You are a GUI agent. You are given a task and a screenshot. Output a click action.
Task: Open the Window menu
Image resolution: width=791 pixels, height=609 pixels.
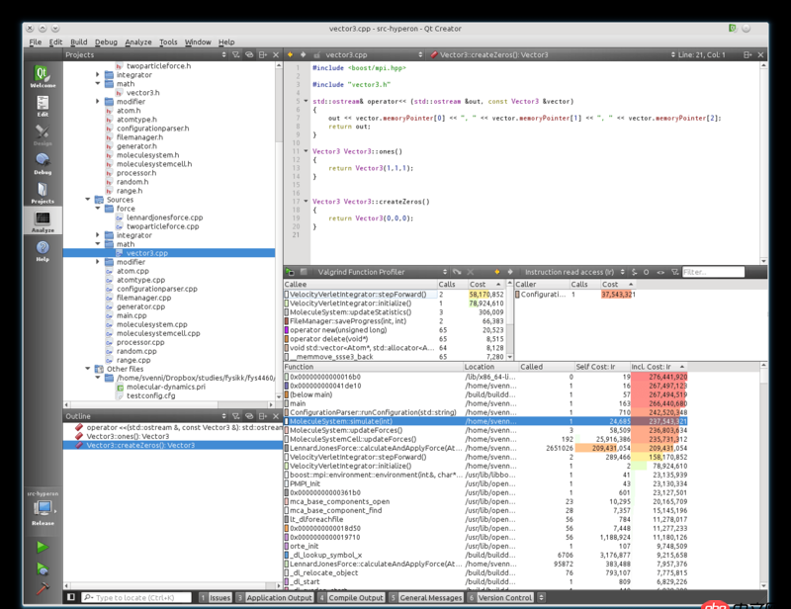(198, 42)
